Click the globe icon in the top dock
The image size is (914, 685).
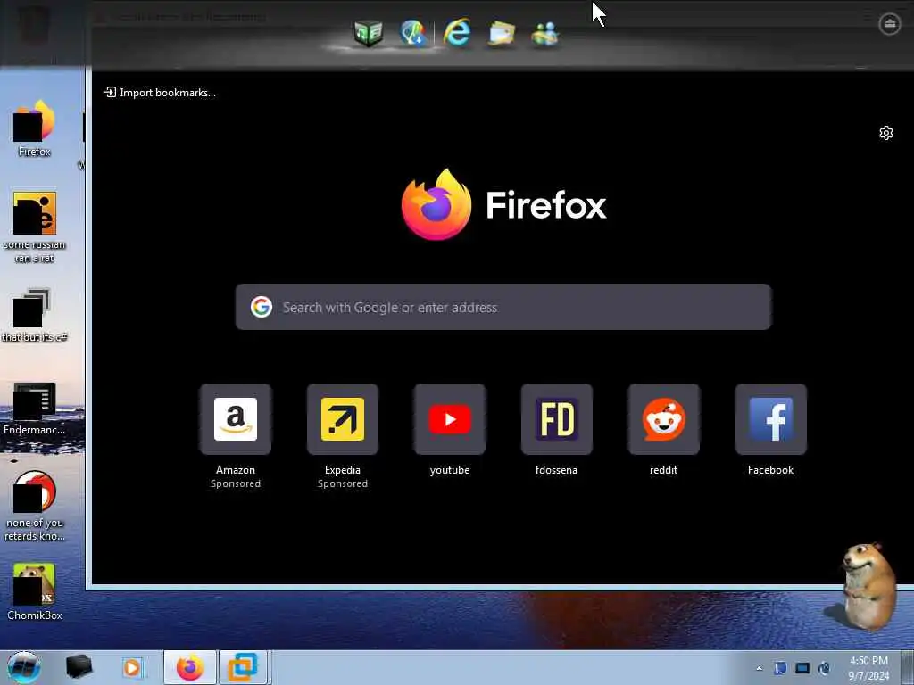pos(412,33)
